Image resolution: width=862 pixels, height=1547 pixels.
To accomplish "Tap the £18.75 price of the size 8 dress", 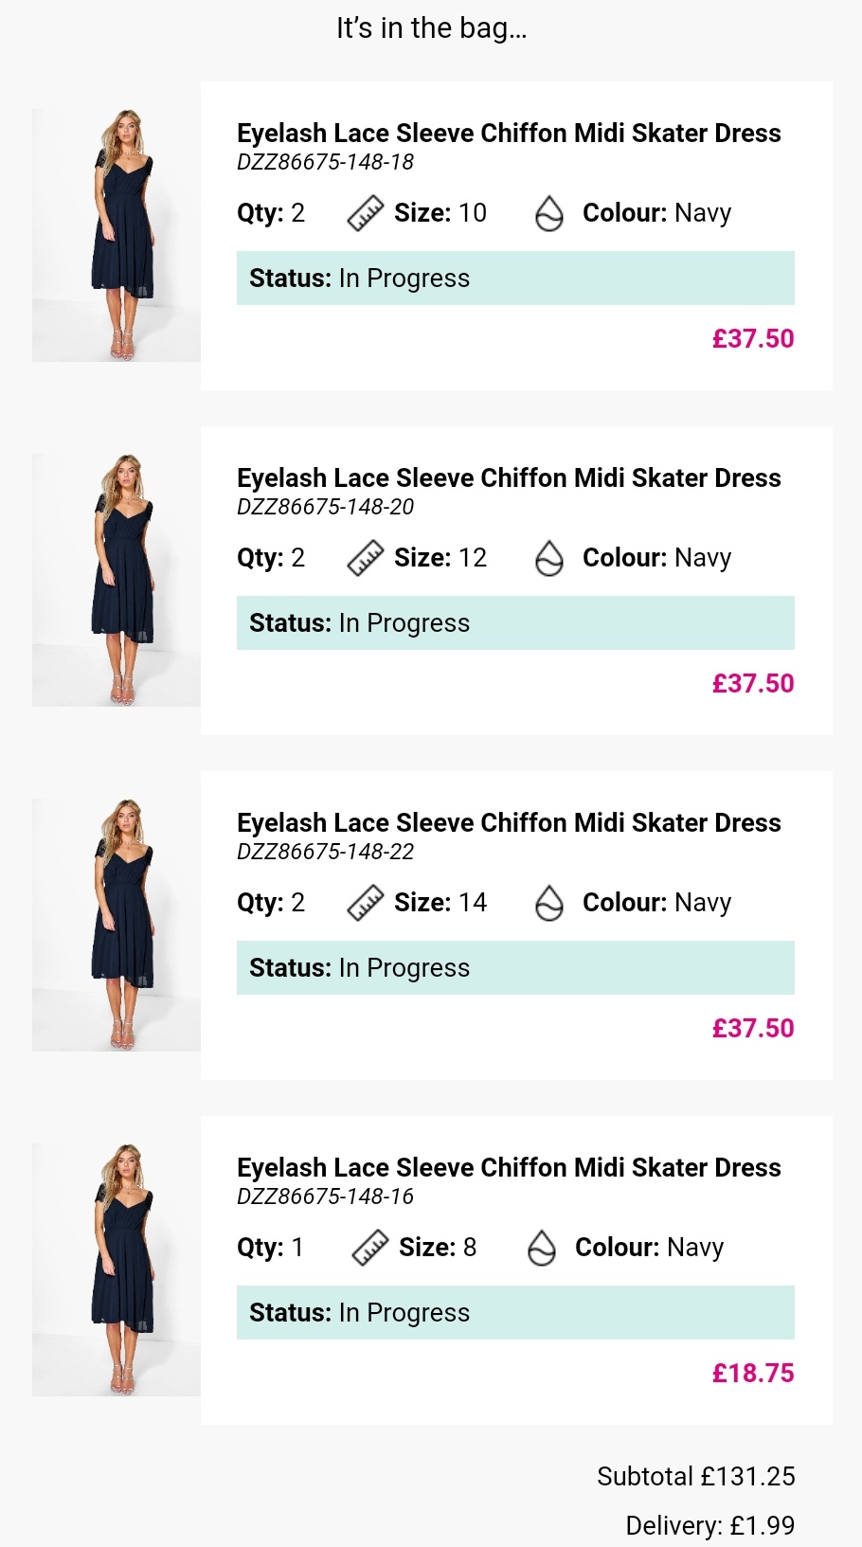I will tap(753, 1373).
